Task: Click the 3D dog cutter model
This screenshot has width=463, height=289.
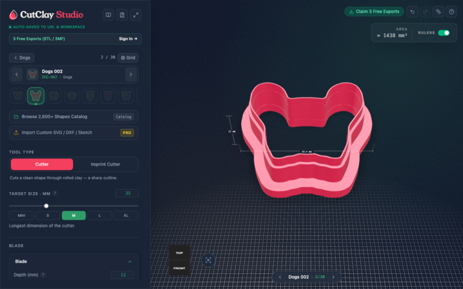Action: point(306,140)
